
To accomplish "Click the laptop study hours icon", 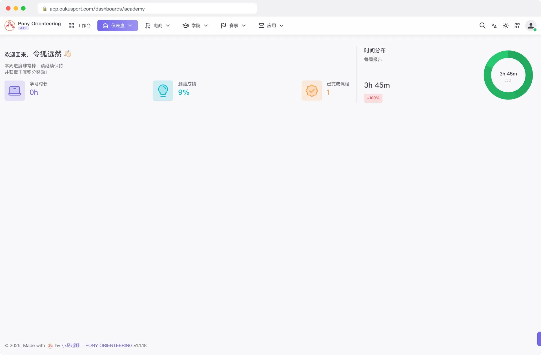I will (x=15, y=91).
